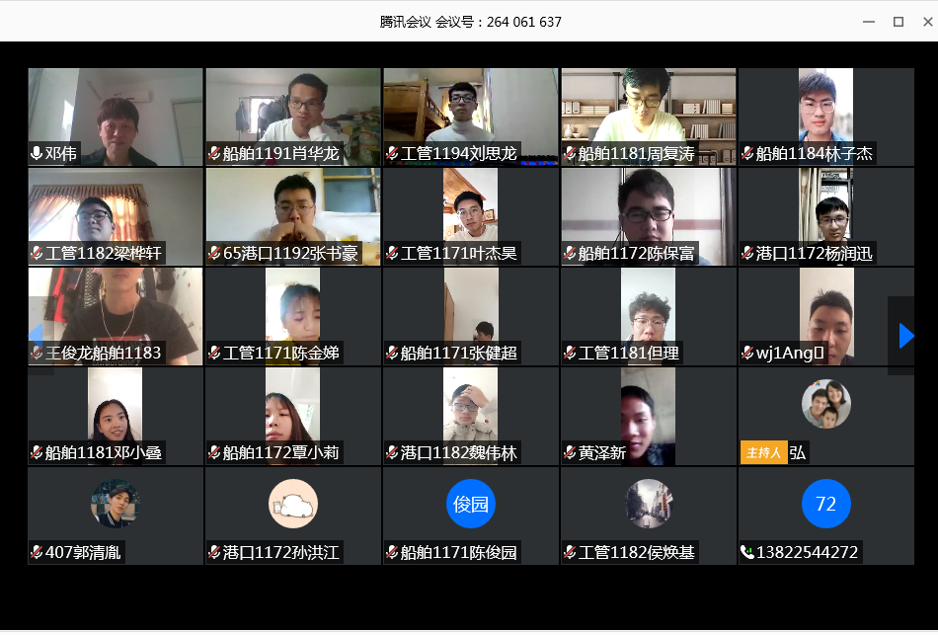The image size is (938, 635).
Task: Click the name label 工管1171陈金娣
Action: (x=280, y=354)
